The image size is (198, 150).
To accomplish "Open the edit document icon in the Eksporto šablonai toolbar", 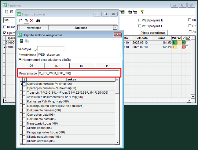I will coord(26,21).
